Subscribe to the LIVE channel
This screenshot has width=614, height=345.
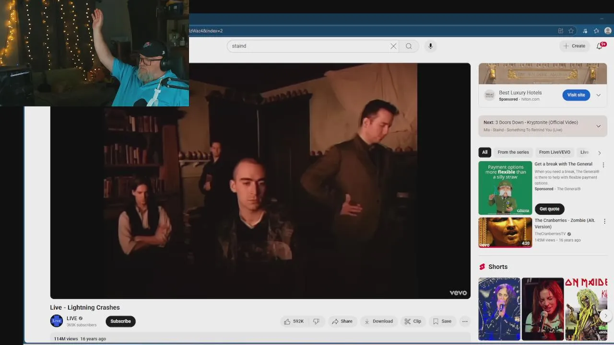pos(120,321)
